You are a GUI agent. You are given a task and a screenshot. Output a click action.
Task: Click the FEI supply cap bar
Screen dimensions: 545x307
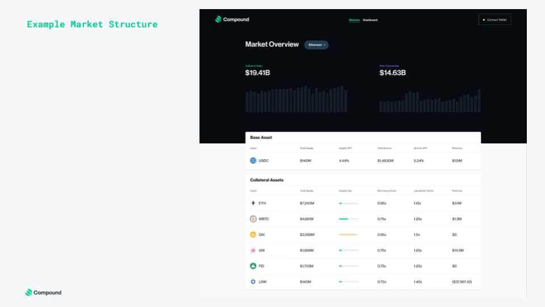pos(349,266)
